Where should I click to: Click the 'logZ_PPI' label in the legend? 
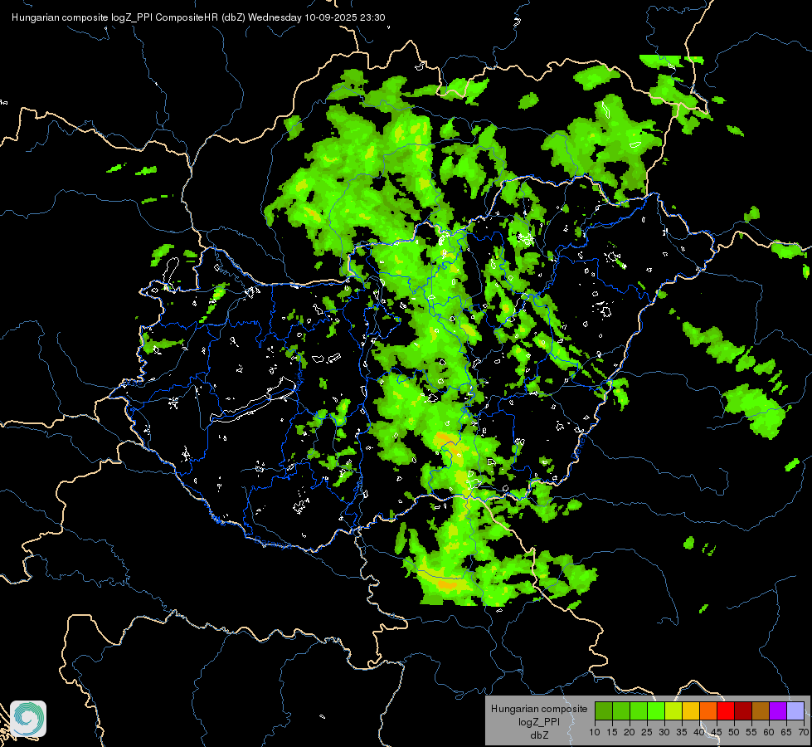(x=539, y=721)
